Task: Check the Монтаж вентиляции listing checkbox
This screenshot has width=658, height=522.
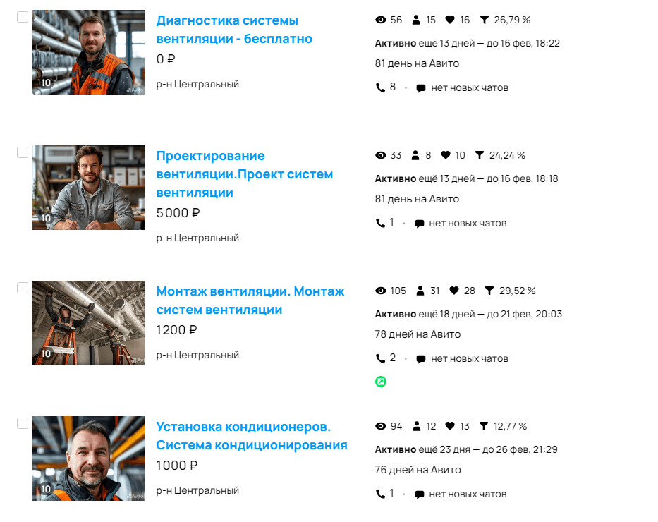Action: (23, 288)
